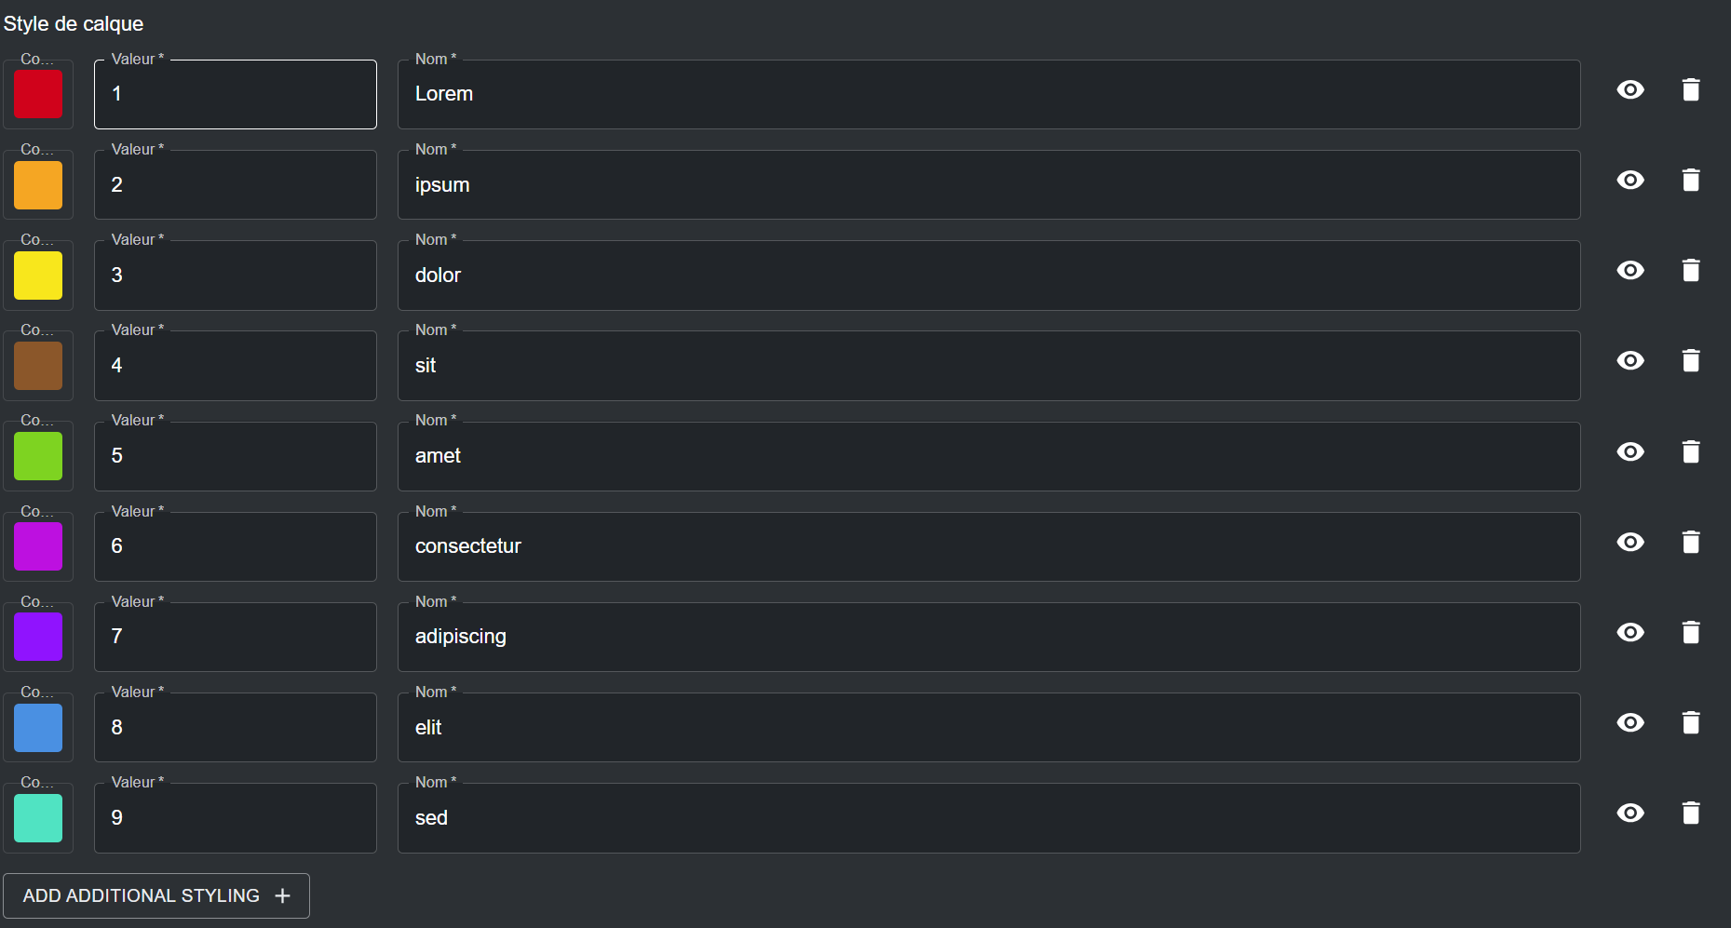Click trash icon for sit row
The height and width of the screenshot is (928, 1731).
coord(1691,361)
